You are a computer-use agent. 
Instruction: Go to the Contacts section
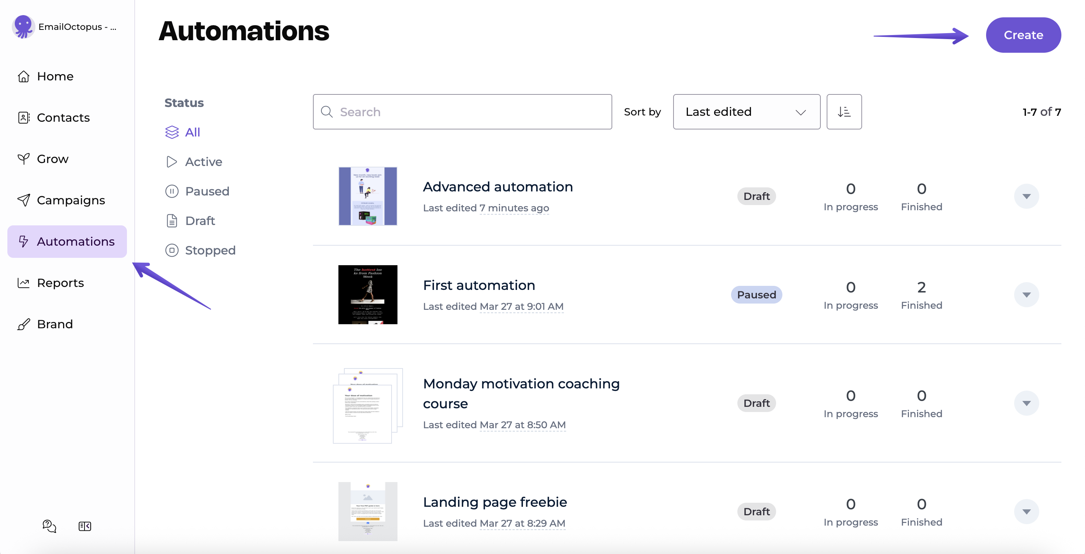click(x=63, y=117)
